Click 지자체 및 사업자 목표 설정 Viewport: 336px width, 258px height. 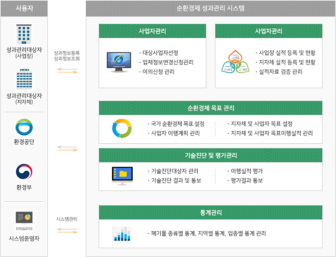[261, 124]
